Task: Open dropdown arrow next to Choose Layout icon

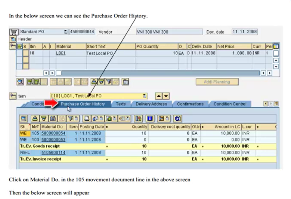Action: (x=128, y=119)
